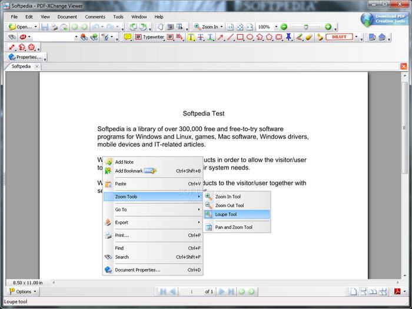Screen dimensions: 412x309
Task: Click the Fit Width icon
Action: [x=250, y=27]
